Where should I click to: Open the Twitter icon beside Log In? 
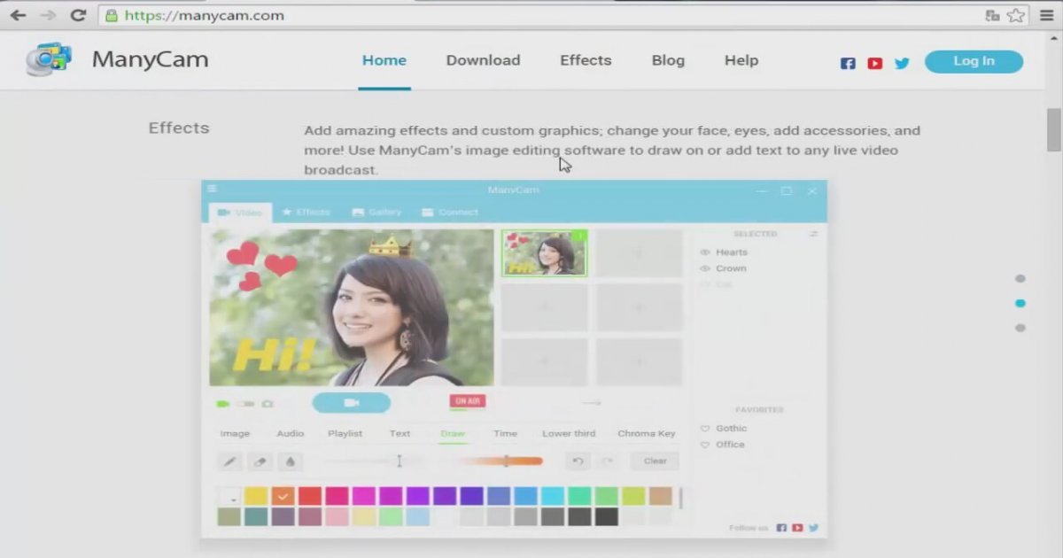tap(902, 63)
